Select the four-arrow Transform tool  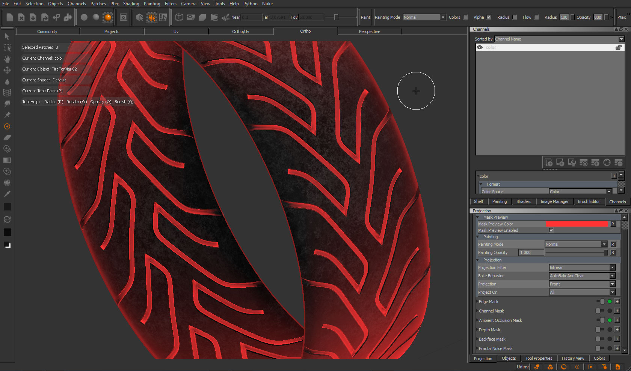click(x=7, y=70)
